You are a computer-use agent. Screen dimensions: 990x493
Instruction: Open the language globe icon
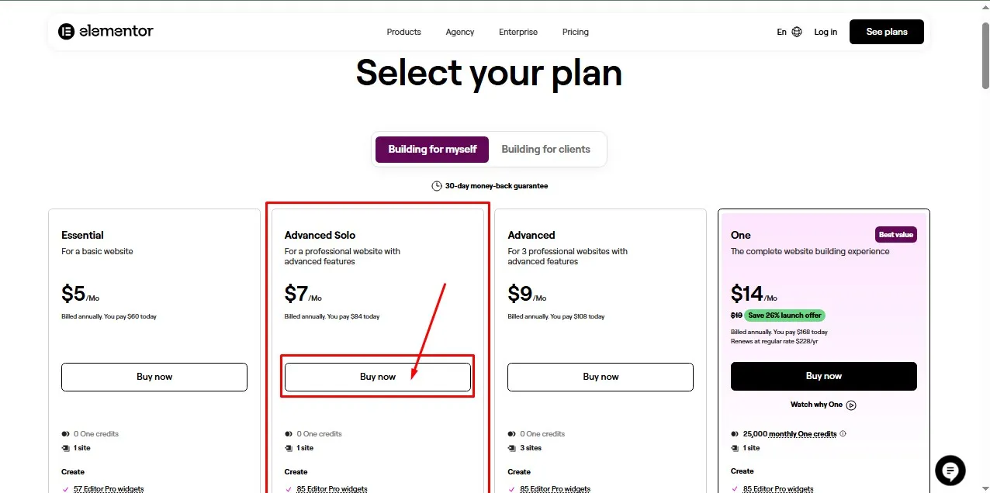(797, 31)
